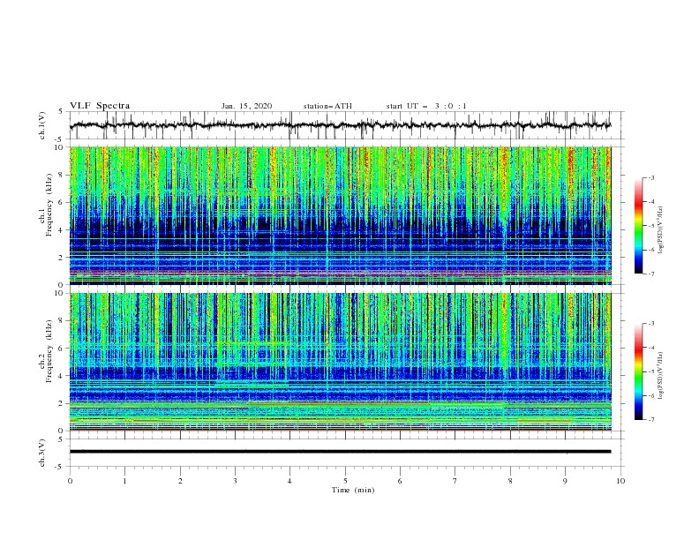Click the "-7" label on upper colorbar
Image resolution: width=699 pixels, height=540 pixels.
650,274
